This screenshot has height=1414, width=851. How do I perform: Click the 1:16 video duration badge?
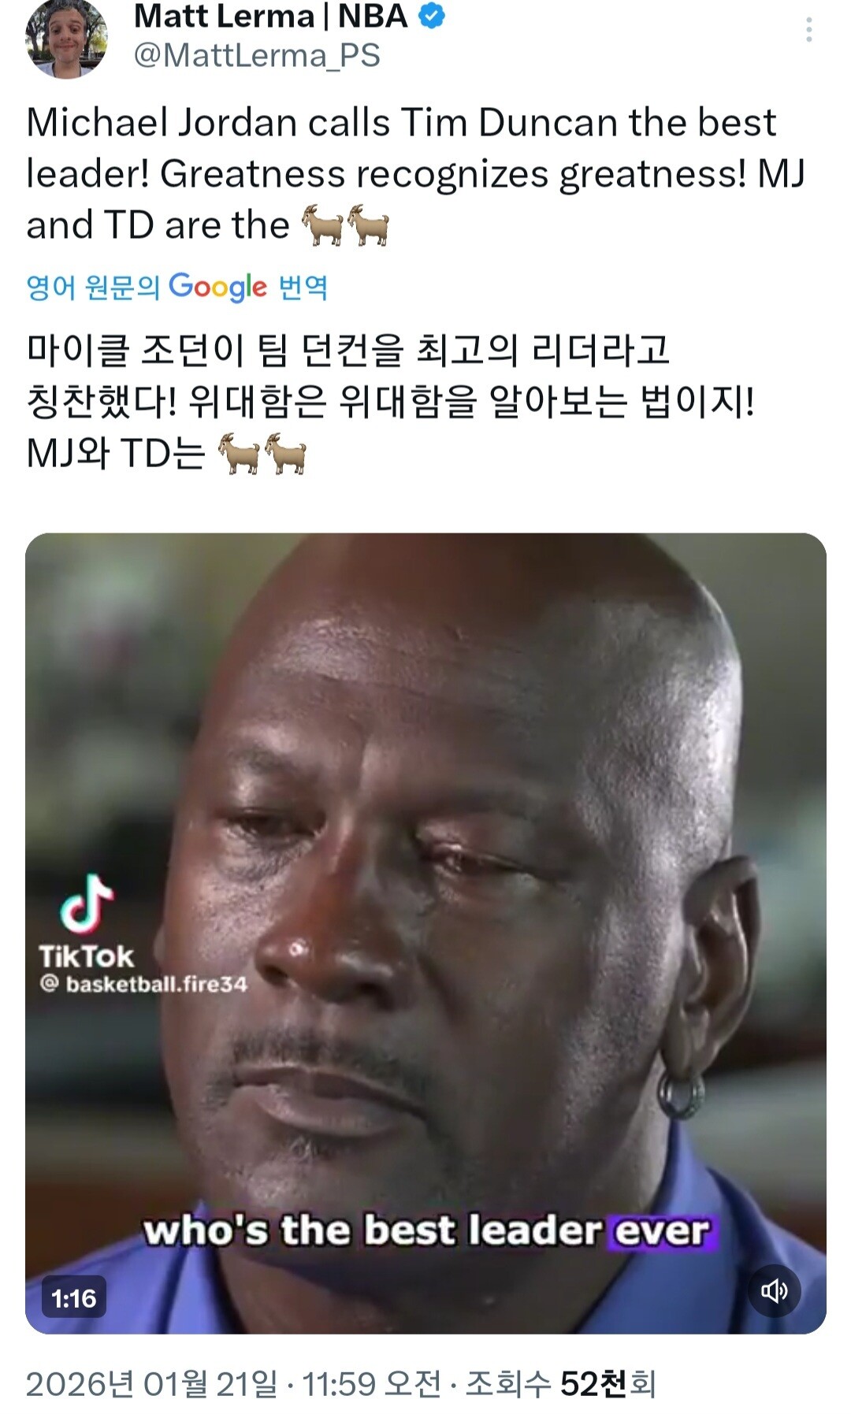tap(73, 1297)
